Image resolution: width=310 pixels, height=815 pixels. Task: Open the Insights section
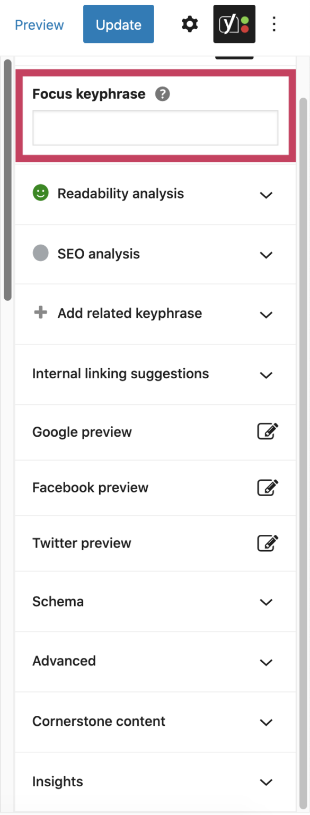(x=266, y=782)
